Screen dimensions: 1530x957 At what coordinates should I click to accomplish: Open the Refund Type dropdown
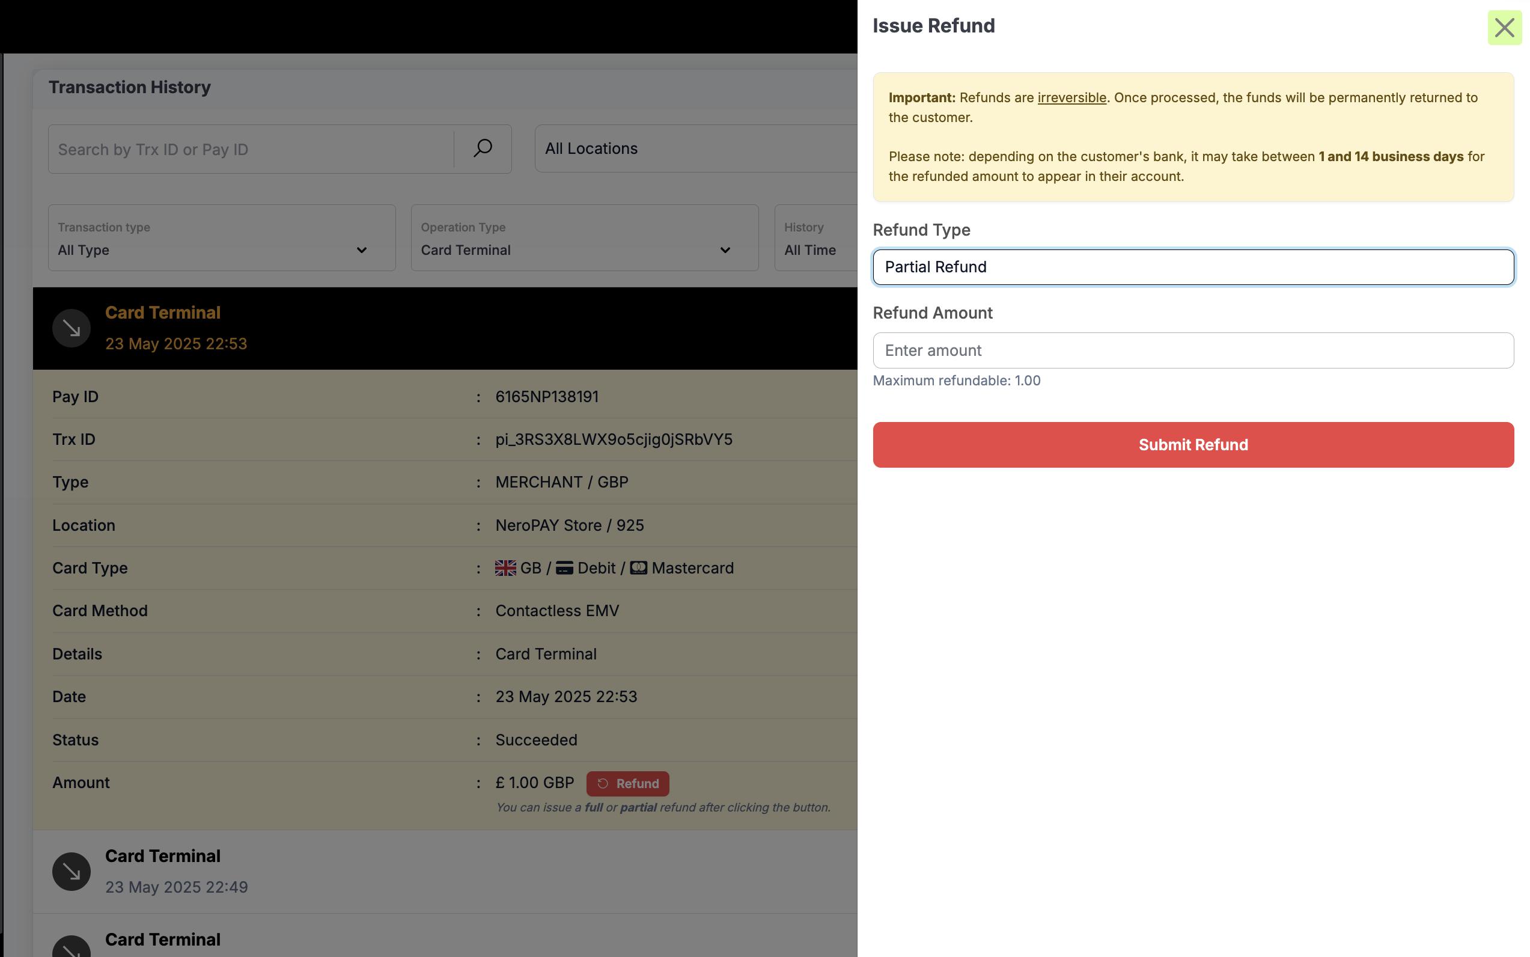1193,267
